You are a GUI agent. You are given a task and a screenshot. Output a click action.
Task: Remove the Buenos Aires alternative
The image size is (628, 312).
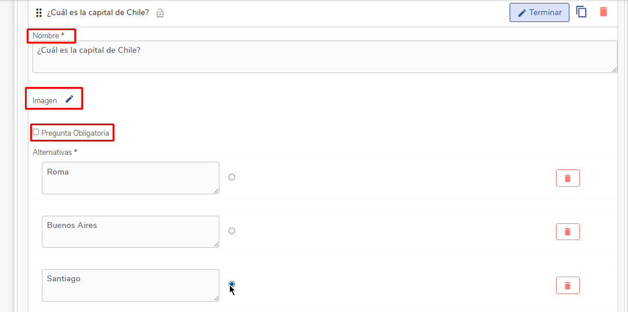click(568, 231)
